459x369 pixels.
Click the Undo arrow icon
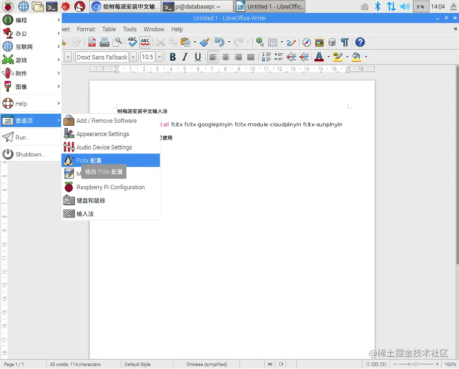(x=219, y=42)
